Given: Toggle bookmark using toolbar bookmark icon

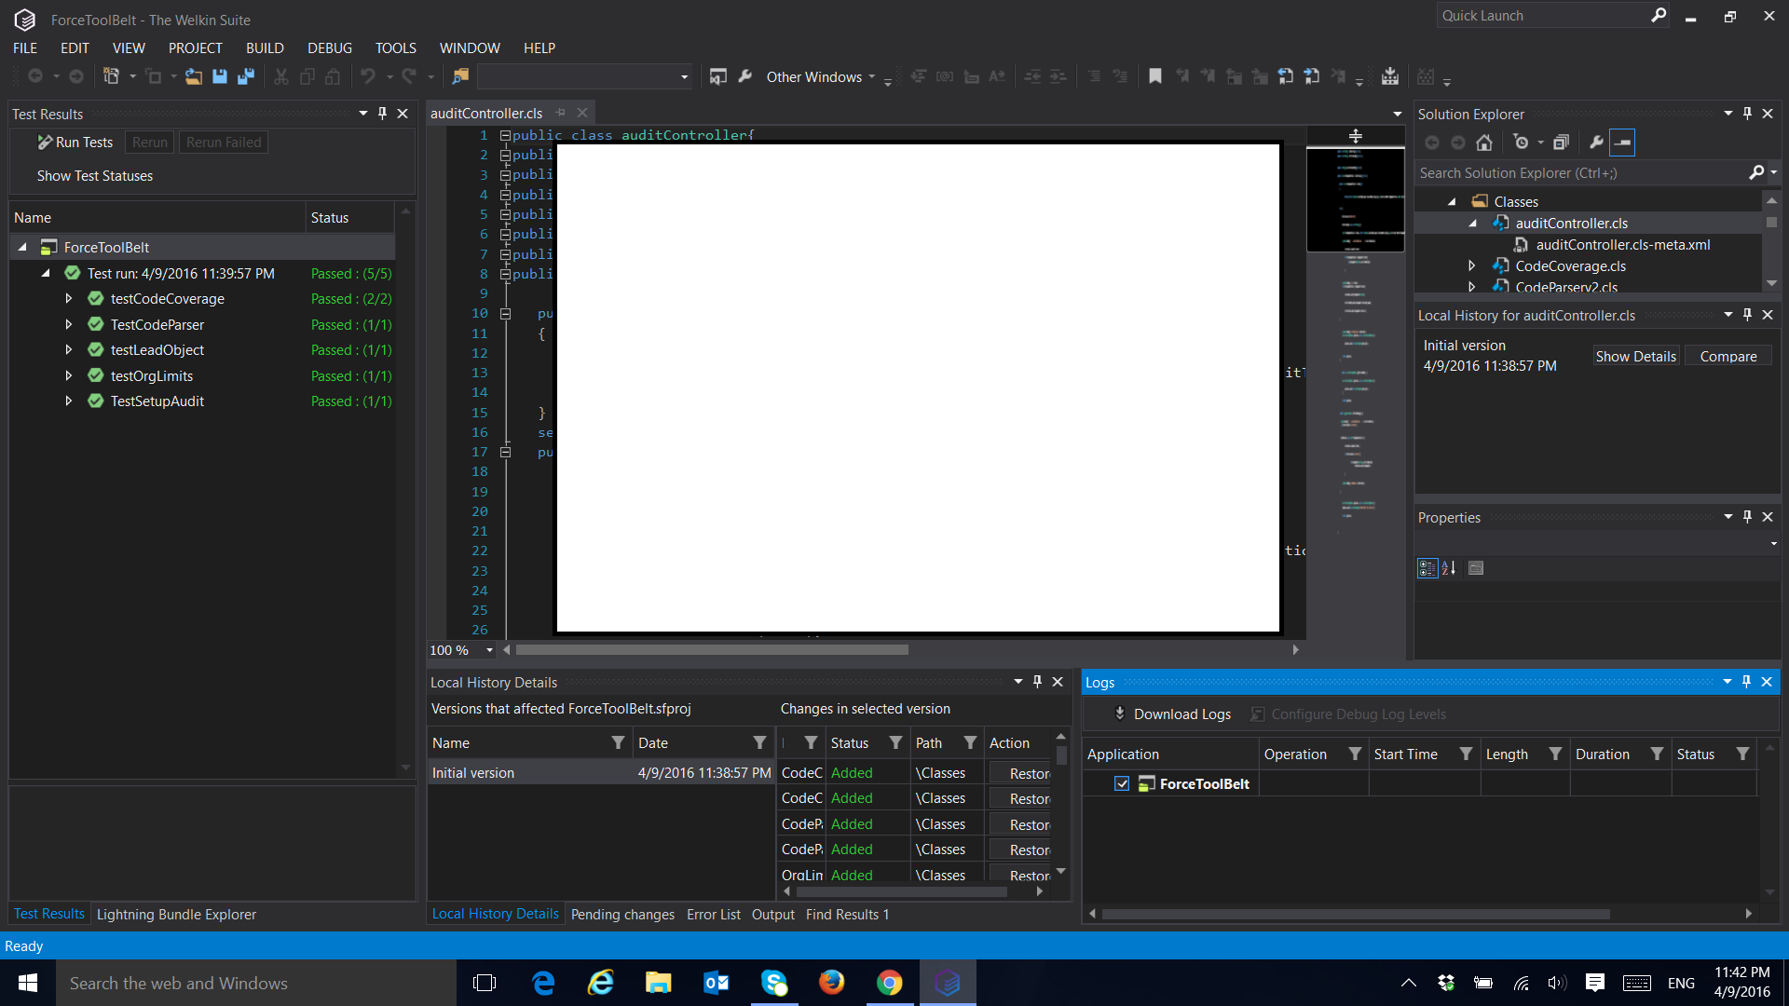Looking at the screenshot, I should click(x=1155, y=77).
